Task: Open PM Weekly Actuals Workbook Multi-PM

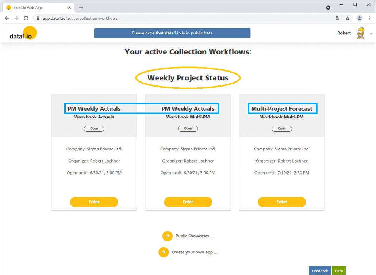Action: (188, 129)
